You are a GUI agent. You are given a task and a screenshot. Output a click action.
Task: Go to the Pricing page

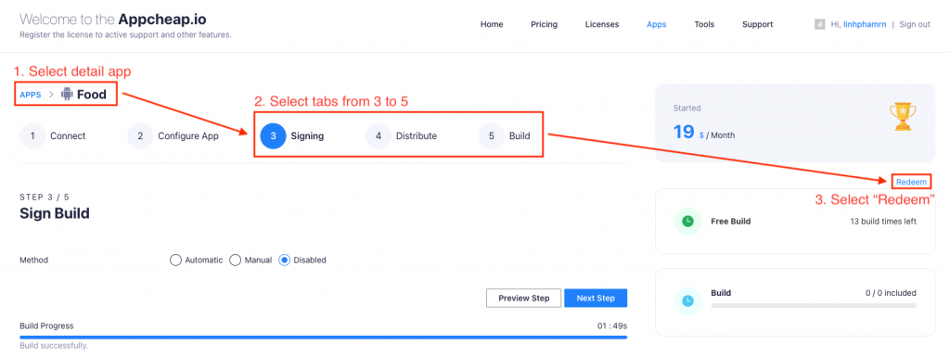click(544, 25)
